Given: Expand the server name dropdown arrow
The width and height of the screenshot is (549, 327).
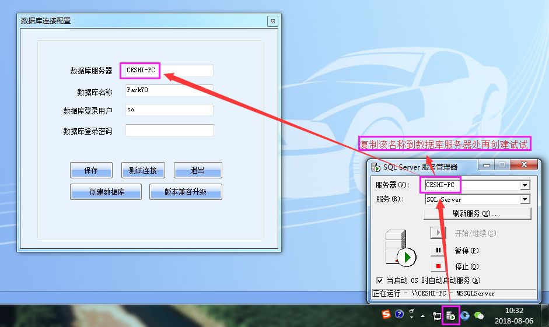Looking at the screenshot, I should 525,185.
